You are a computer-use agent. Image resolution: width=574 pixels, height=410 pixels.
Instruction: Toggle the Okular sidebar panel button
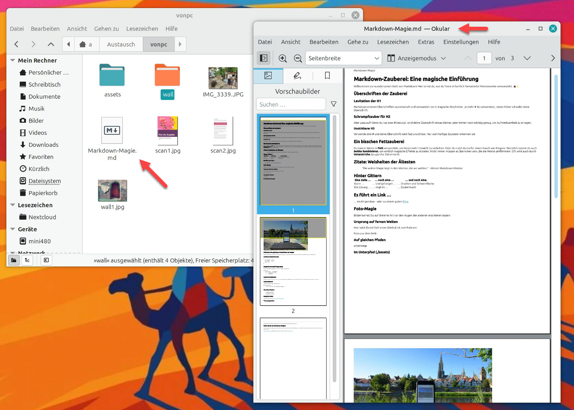pos(264,58)
